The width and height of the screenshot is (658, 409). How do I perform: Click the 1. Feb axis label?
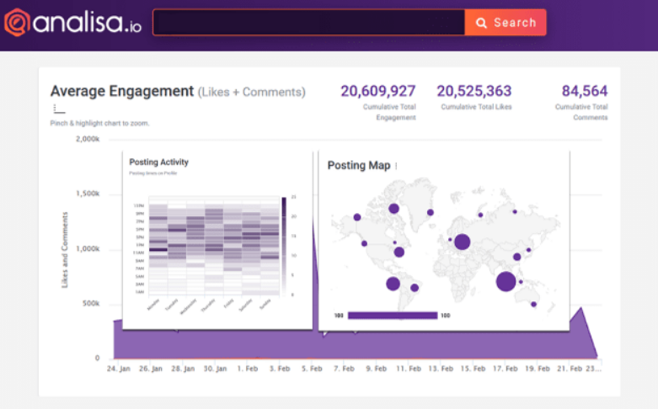click(247, 369)
